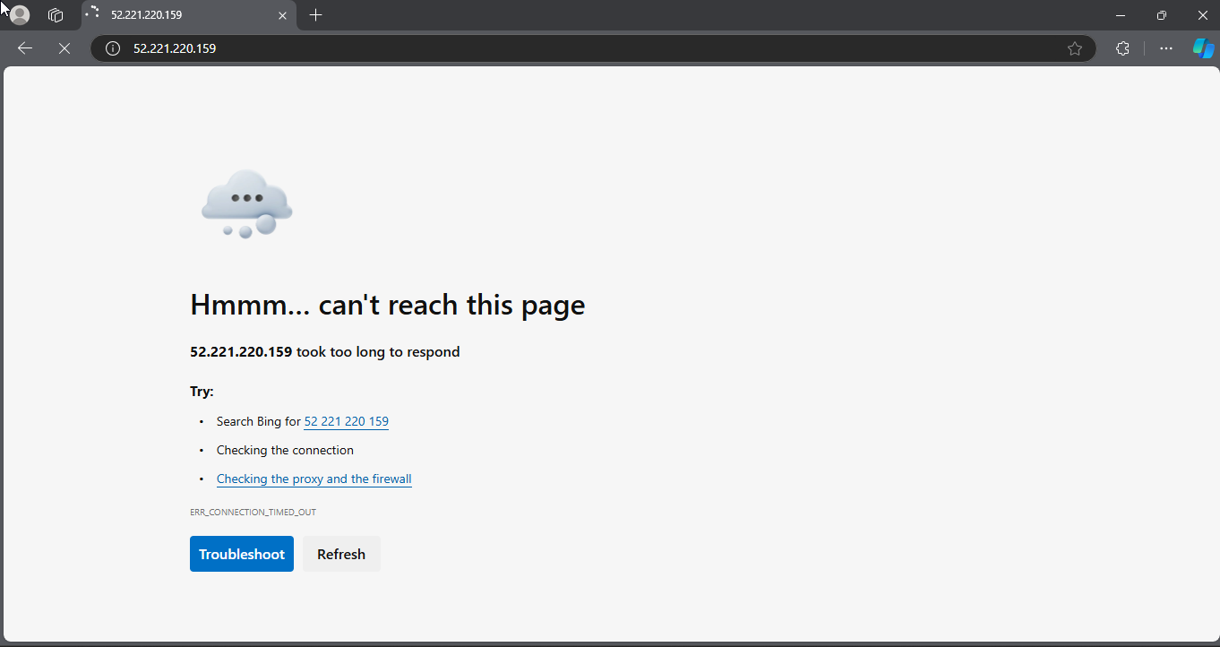
Task: Stop loading the page
Action: pos(64,48)
